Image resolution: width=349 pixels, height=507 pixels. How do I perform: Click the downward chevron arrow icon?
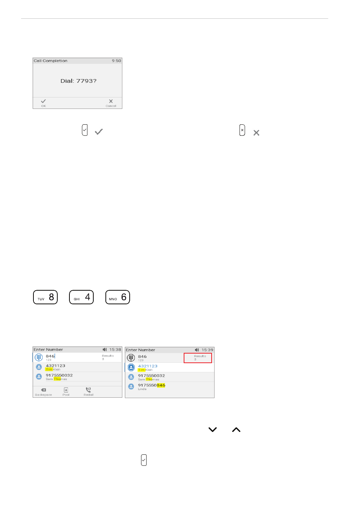pyautogui.click(x=213, y=430)
